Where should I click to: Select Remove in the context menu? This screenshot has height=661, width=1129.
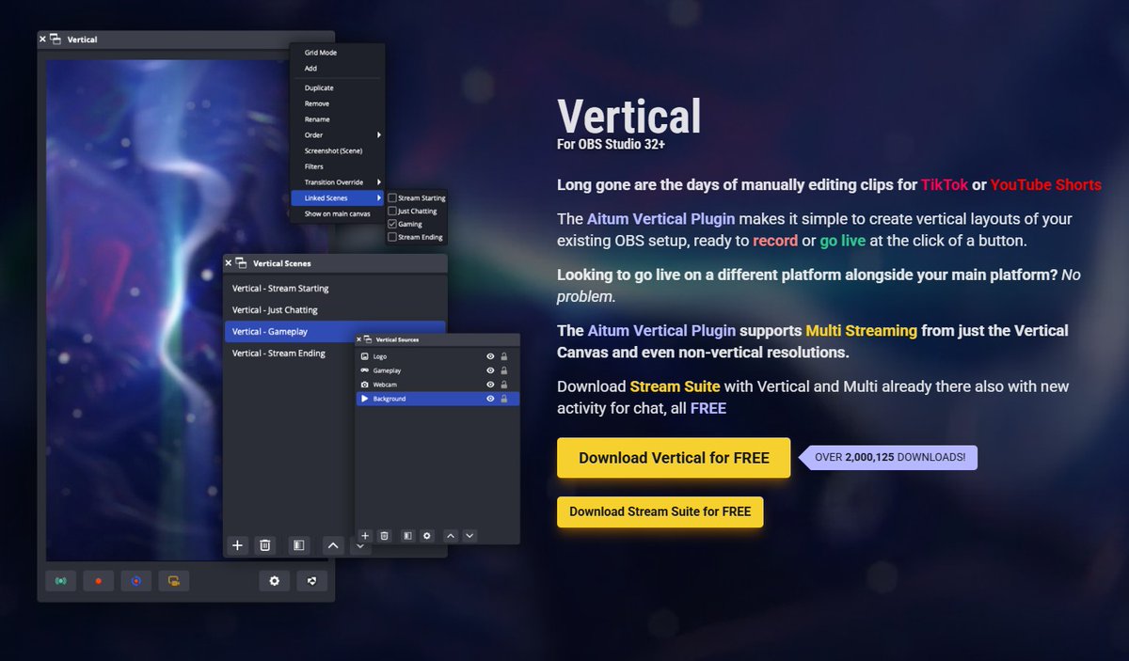(x=317, y=104)
